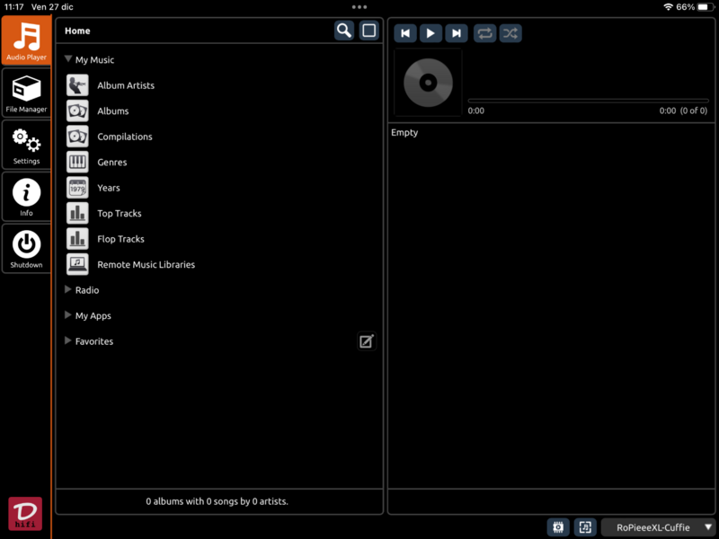This screenshot has width=719, height=539.
Task: Switch to File Manager tab
Action: 26,93
